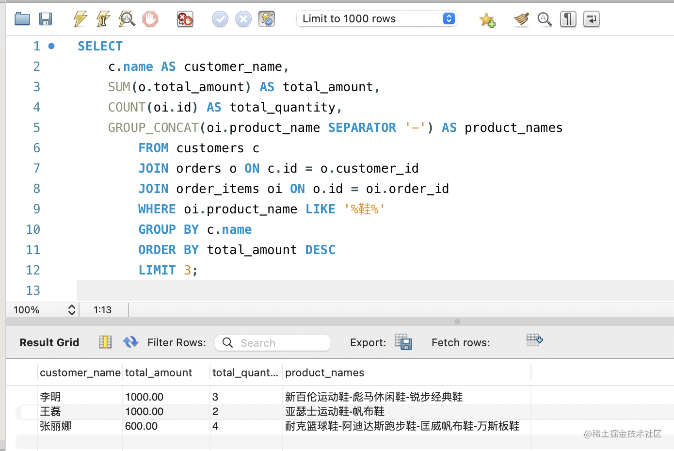Toggle word wrap icon
This screenshot has width=674, height=451.
click(x=591, y=19)
